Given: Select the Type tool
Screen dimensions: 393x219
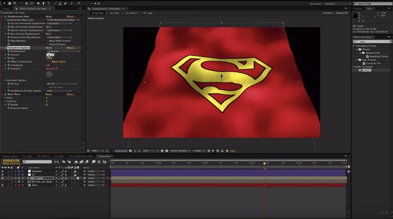Looking at the screenshot, I should (49, 3).
